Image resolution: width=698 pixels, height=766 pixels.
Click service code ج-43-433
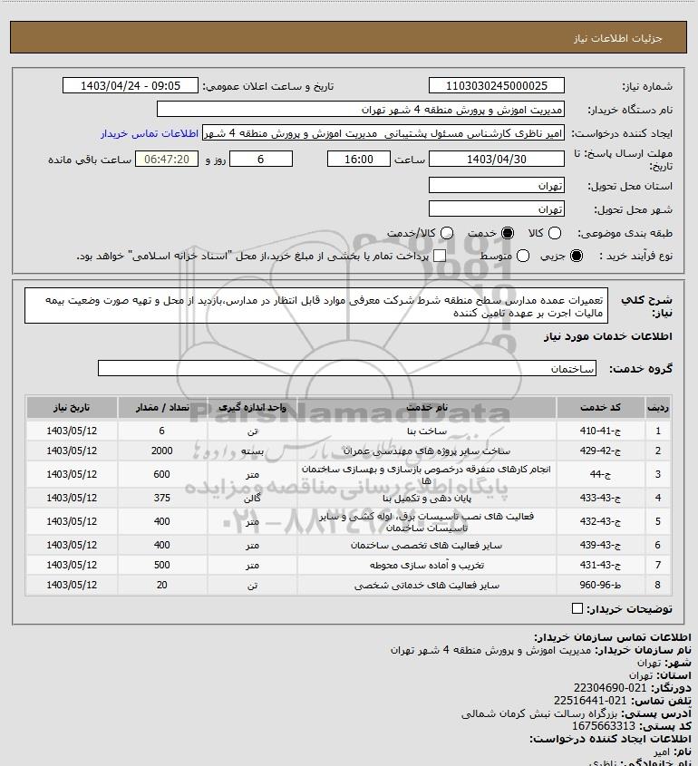[600, 498]
